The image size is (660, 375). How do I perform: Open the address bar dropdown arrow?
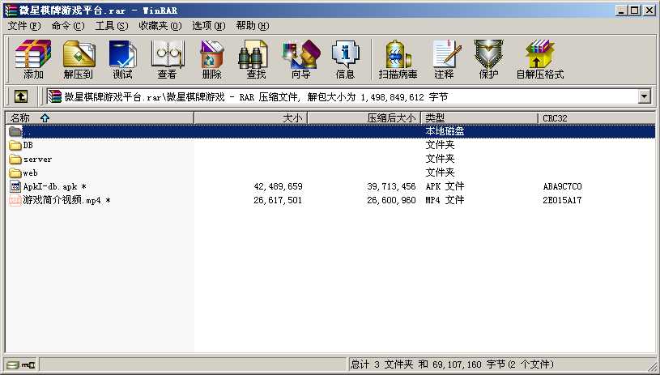point(644,97)
